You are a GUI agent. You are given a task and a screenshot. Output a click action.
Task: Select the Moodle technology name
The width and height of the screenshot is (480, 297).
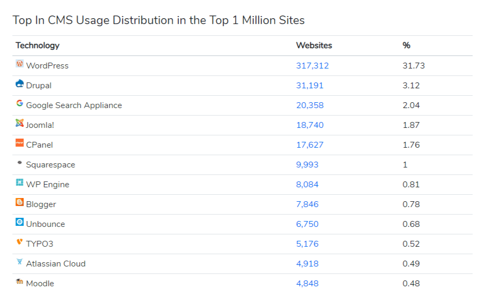40,284
